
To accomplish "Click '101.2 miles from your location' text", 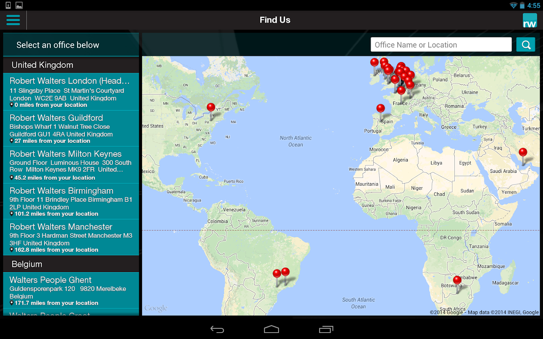I will [57, 214].
